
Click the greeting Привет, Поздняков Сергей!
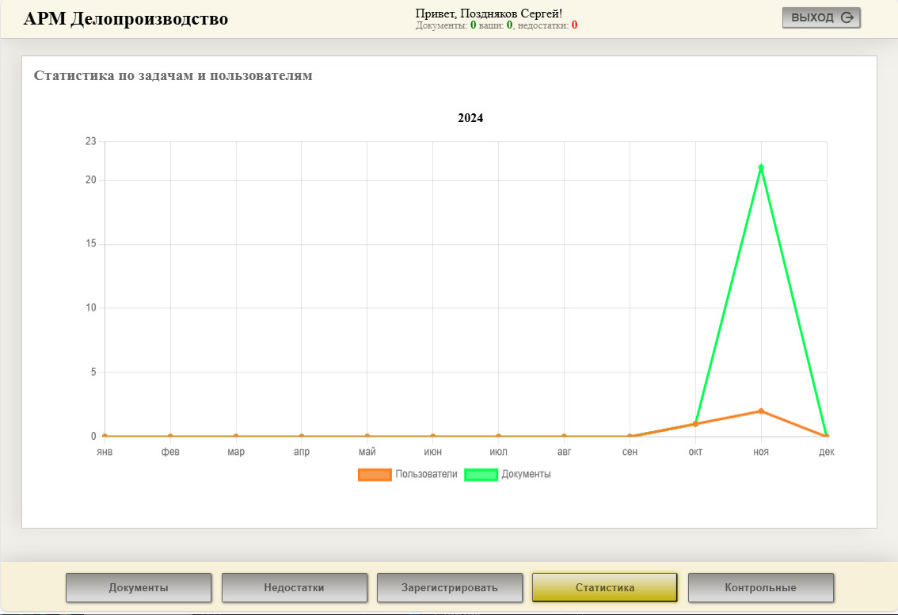coord(489,13)
